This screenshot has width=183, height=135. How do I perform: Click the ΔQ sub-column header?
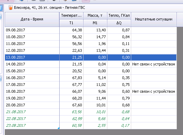click(x=119, y=23)
